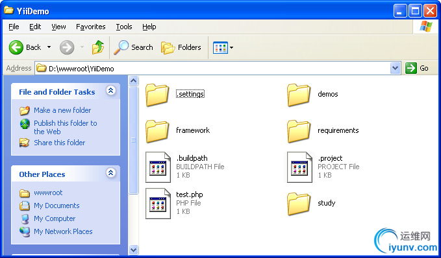Click the .project file name
Image resolution: width=441 pixels, height=258 pixels.
coord(330,158)
